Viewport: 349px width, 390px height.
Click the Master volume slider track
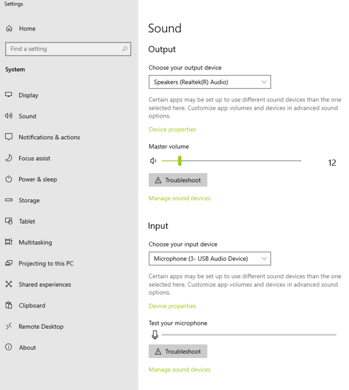point(239,161)
